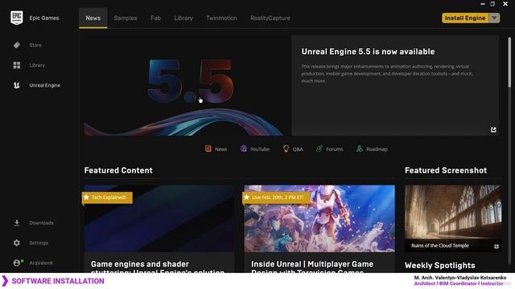Click the star icon on Tech Explained badge
Image resolution: width=515 pixels, height=289 pixels.
[x=86, y=197]
